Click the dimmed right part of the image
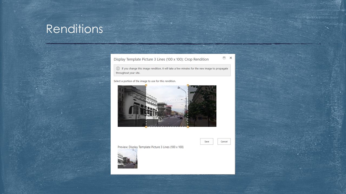Viewport: 346px width, 194px height. point(202,106)
